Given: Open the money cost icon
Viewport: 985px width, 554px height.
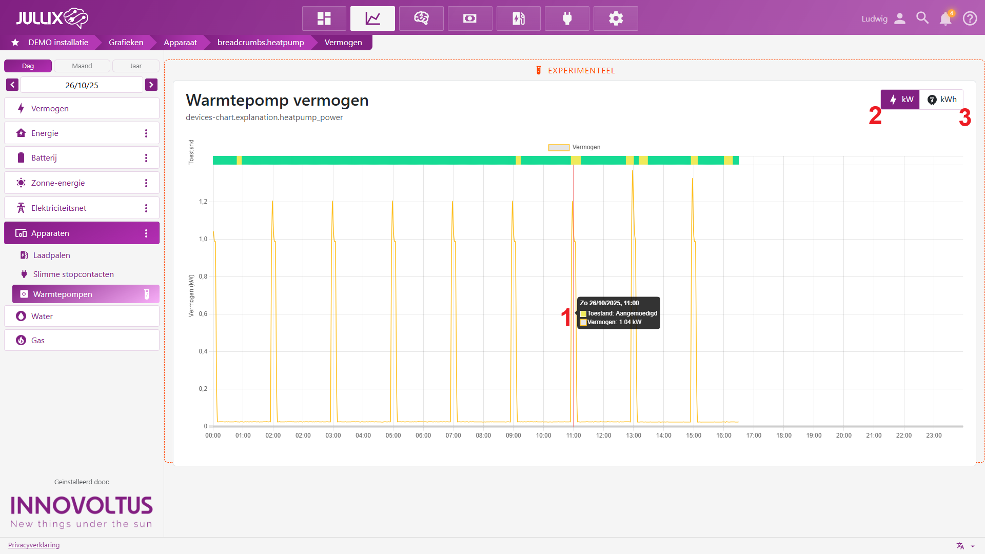Looking at the screenshot, I should [x=469, y=18].
